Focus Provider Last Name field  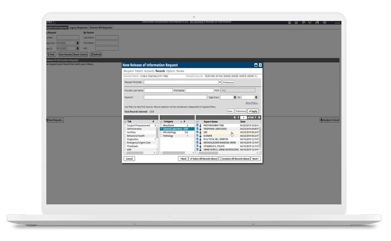coord(158,90)
